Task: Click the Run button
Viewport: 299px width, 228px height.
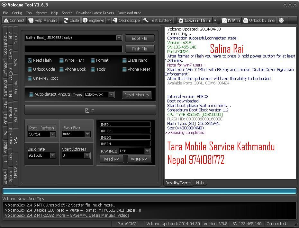Action: tap(90, 110)
